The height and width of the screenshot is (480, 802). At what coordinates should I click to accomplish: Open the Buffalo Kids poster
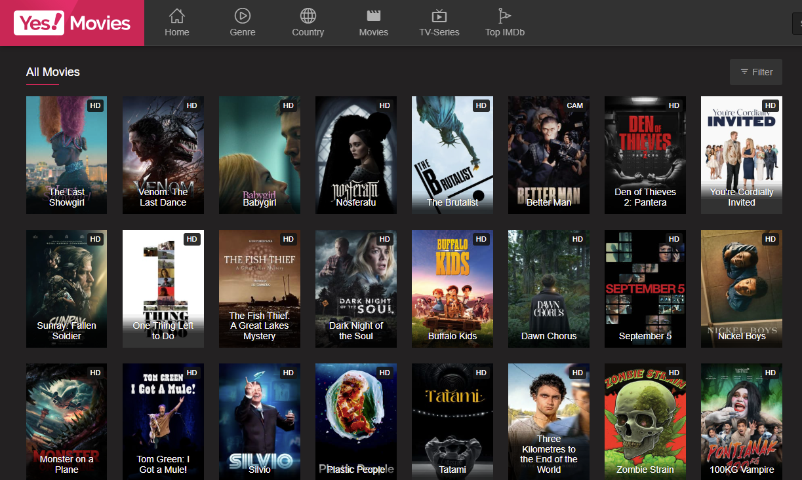[x=452, y=289]
